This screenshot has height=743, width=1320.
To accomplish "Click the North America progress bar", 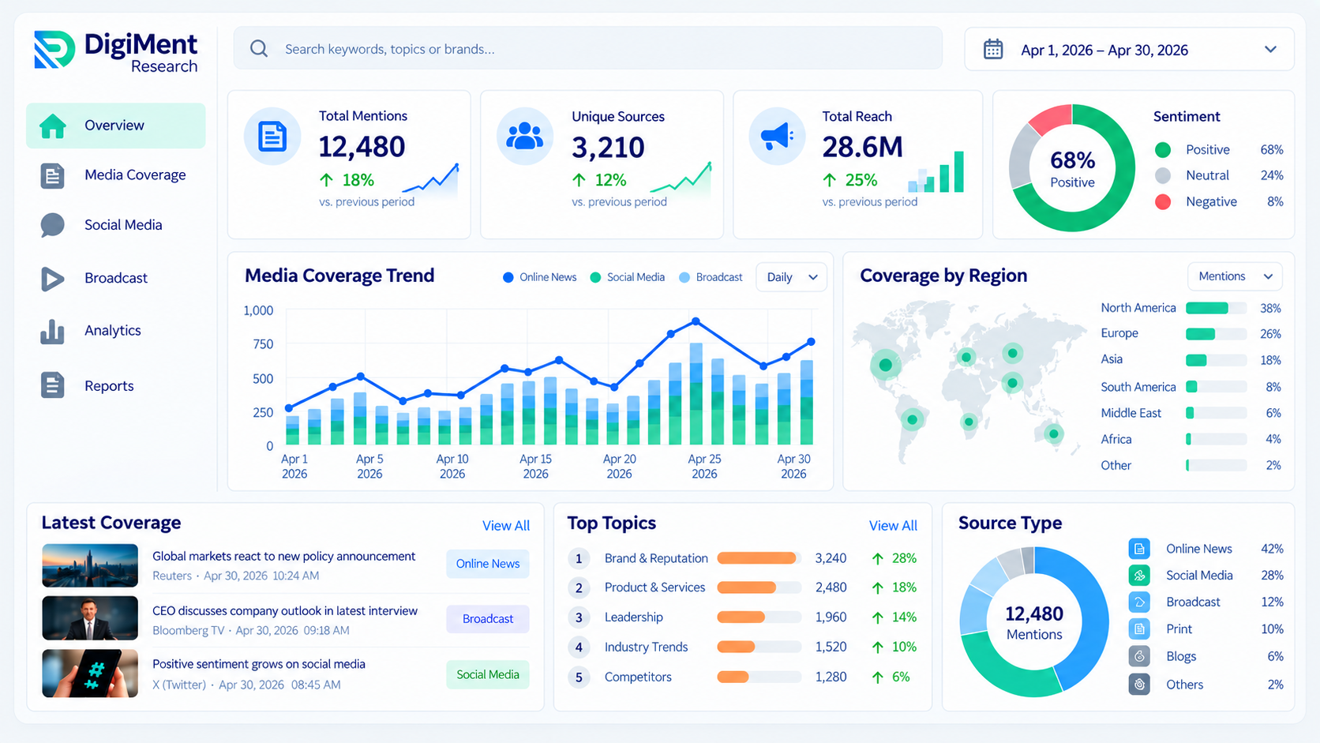I will click(x=1216, y=308).
